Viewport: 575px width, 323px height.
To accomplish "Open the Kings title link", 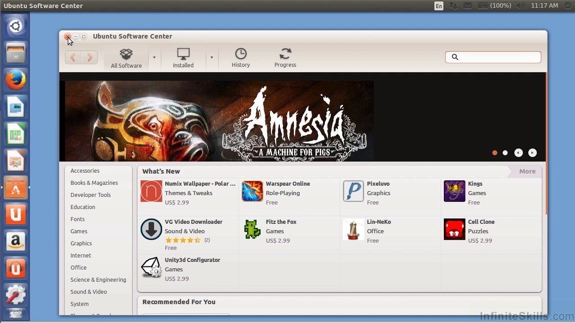I will (475, 184).
